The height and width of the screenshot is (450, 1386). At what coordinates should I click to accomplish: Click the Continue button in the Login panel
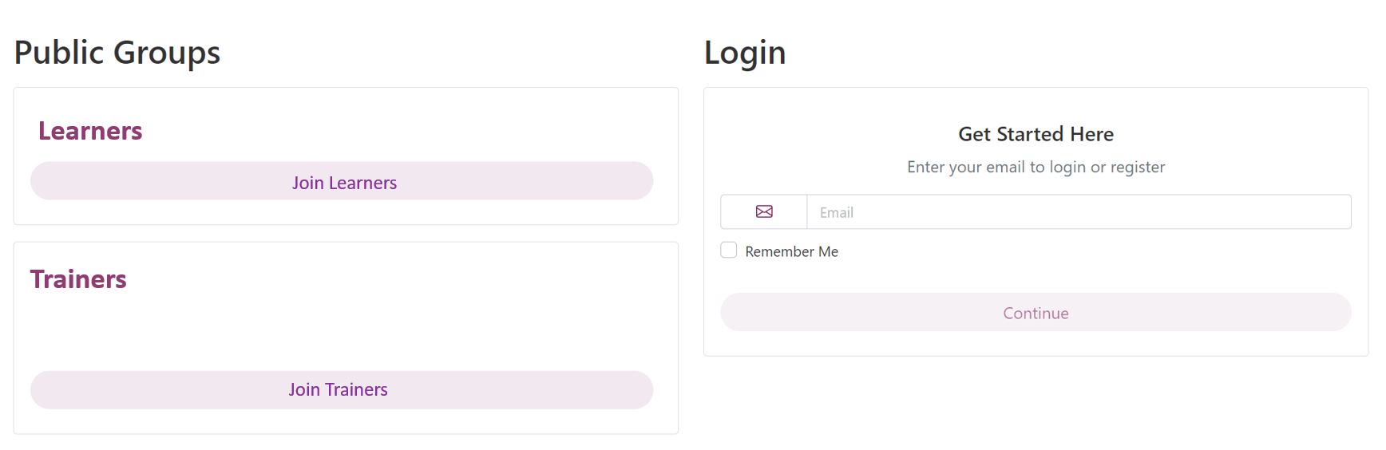[x=1036, y=312]
